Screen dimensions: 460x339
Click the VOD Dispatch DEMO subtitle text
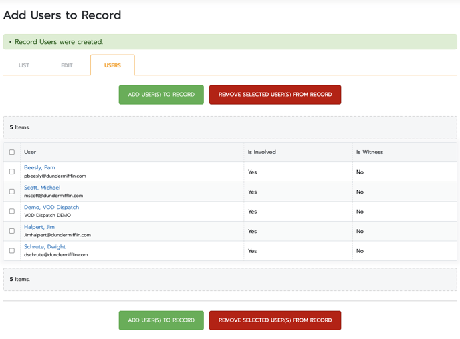tap(47, 215)
